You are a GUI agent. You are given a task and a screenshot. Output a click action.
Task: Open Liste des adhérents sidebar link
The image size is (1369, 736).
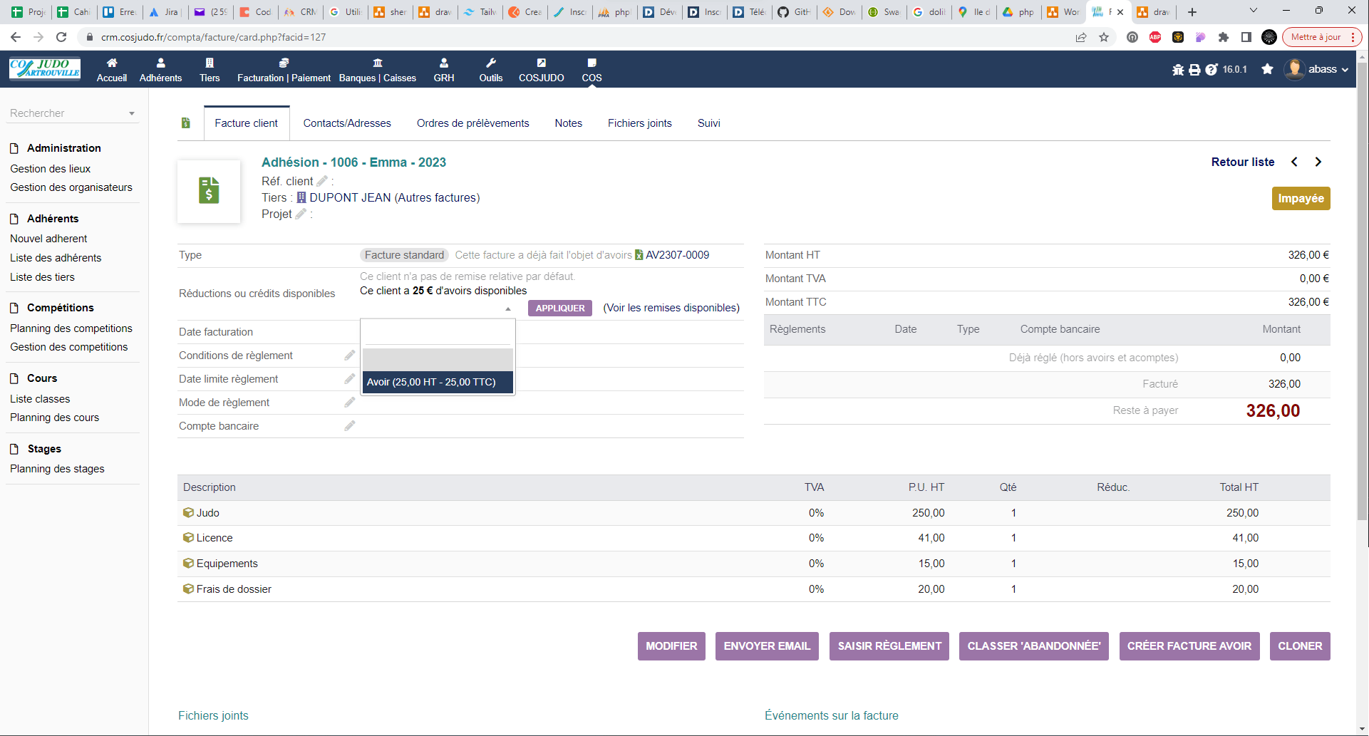click(x=56, y=258)
